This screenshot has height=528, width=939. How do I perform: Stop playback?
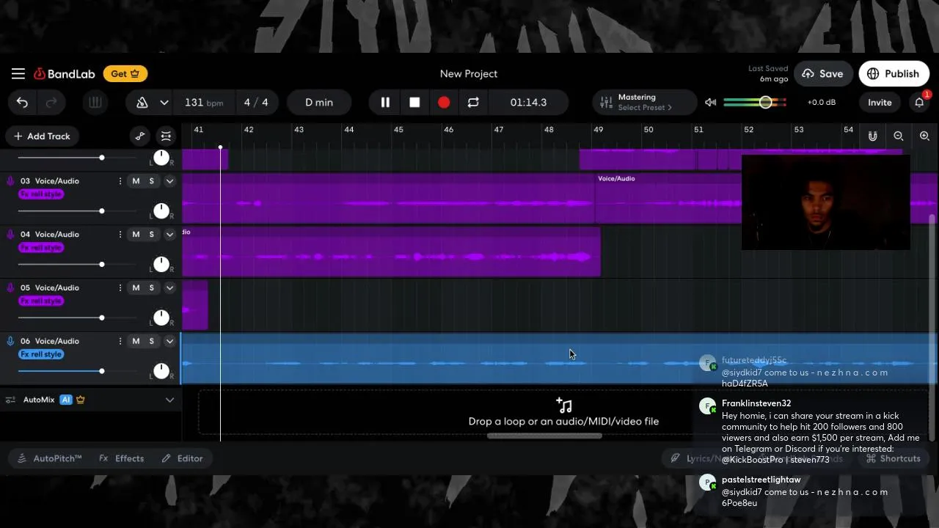tap(414, 103)
